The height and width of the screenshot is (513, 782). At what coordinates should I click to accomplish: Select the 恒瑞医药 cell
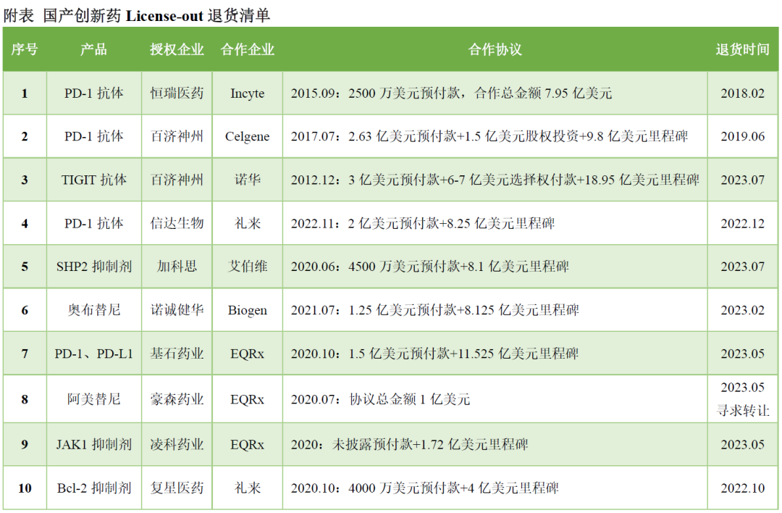(x=177, y=93)
